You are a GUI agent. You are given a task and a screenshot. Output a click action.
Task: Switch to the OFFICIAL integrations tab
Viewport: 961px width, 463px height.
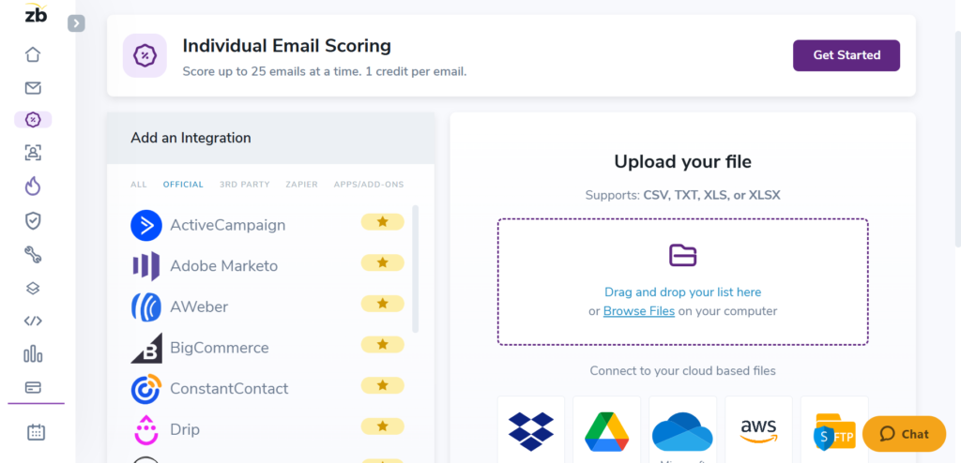(x=183, y=185)
